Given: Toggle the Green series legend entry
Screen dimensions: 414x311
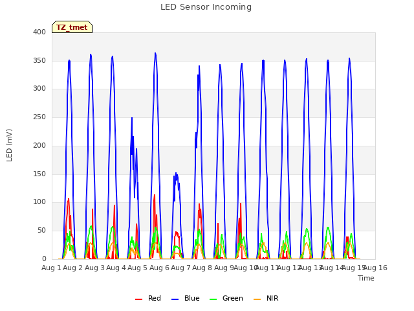Looking at the screenshot, I should (x=226, y=298).
